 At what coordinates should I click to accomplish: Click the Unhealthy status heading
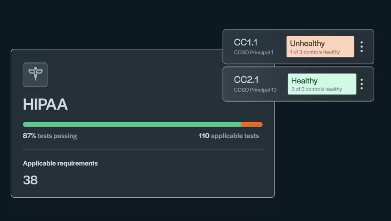(x=307, y=43)
